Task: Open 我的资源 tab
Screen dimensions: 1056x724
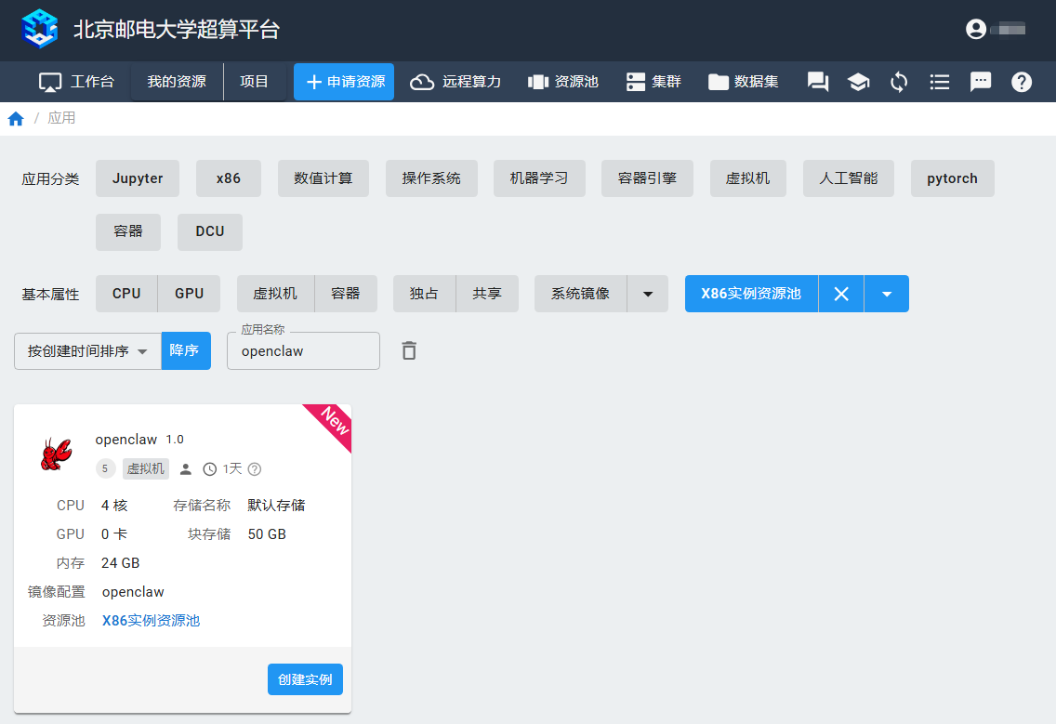Action: (178, 82)
